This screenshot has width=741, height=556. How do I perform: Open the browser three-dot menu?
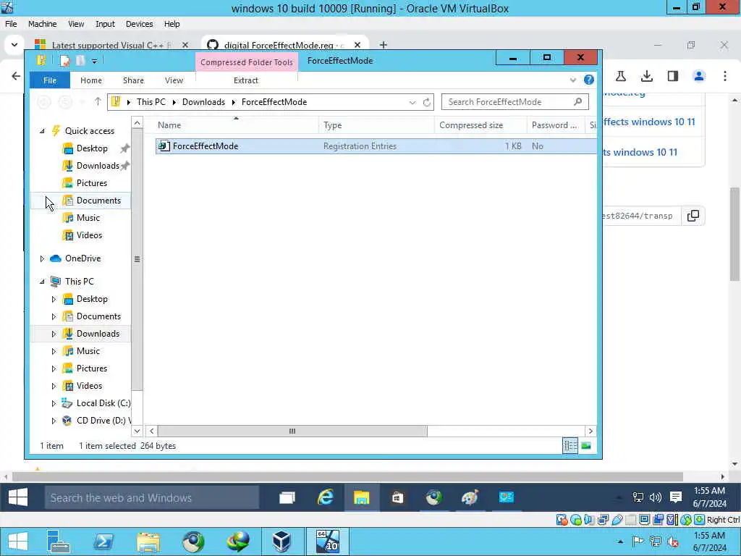(x=725, y=76)
